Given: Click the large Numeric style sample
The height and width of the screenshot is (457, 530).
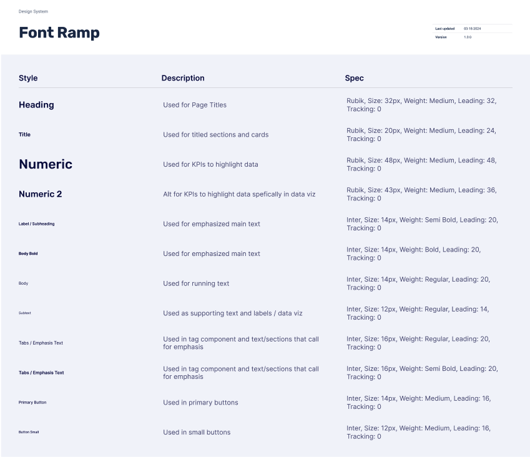Looking at the screenshot, I should (x=46, y=164).
